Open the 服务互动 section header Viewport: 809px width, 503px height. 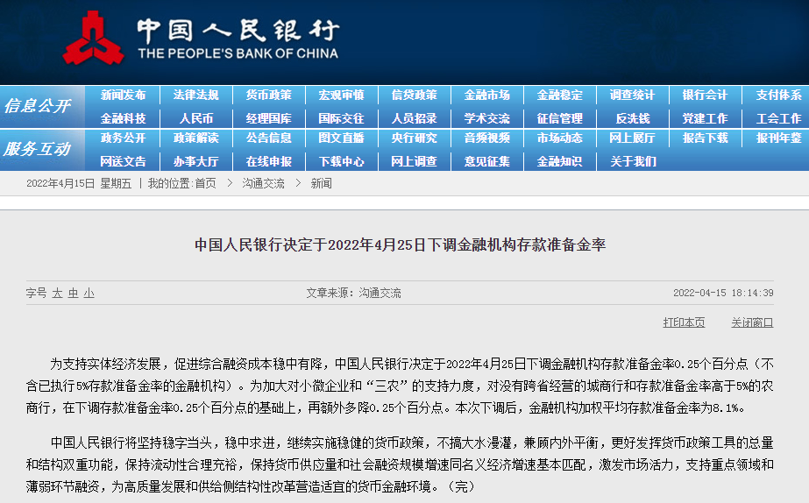(37, 149)
